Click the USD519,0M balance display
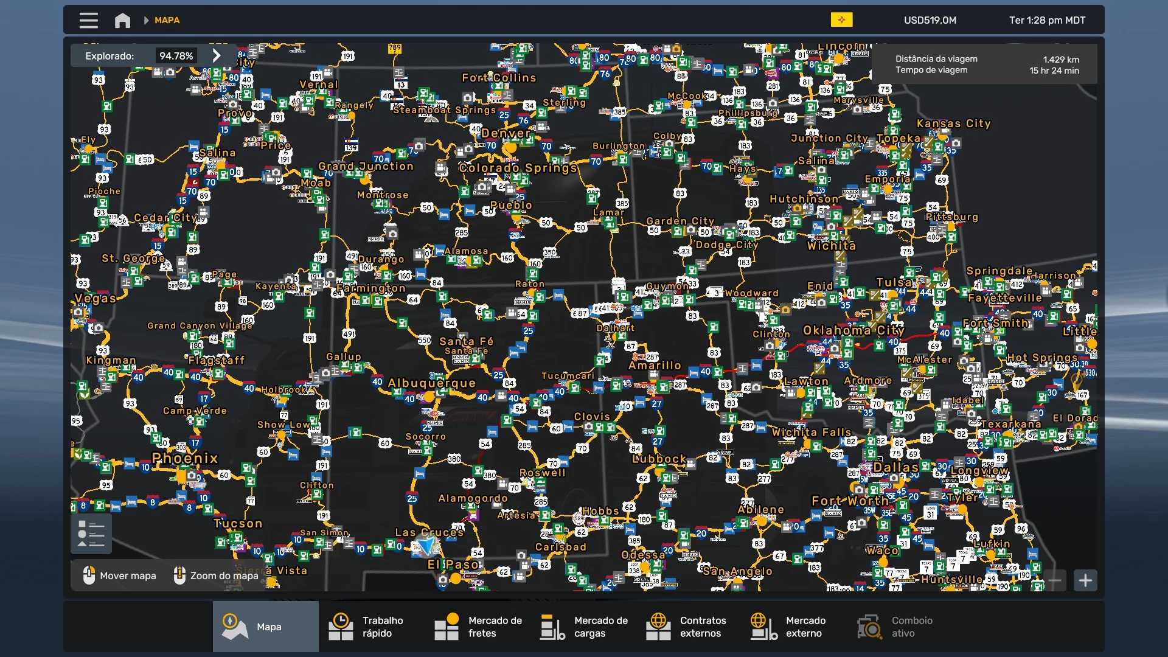Screen dimensions: 1168x657 [930, 20]
